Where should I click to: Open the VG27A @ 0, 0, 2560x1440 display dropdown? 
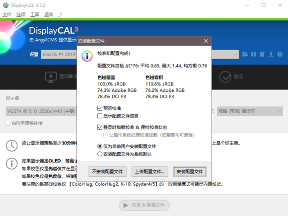click(x=41, y=111)
